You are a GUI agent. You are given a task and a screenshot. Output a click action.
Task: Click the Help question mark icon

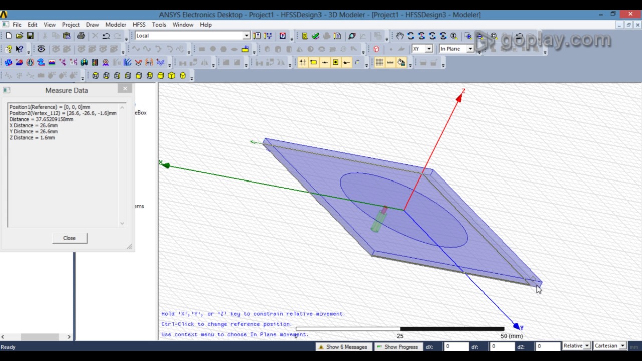pyautogui.click(x=9, y=49)
